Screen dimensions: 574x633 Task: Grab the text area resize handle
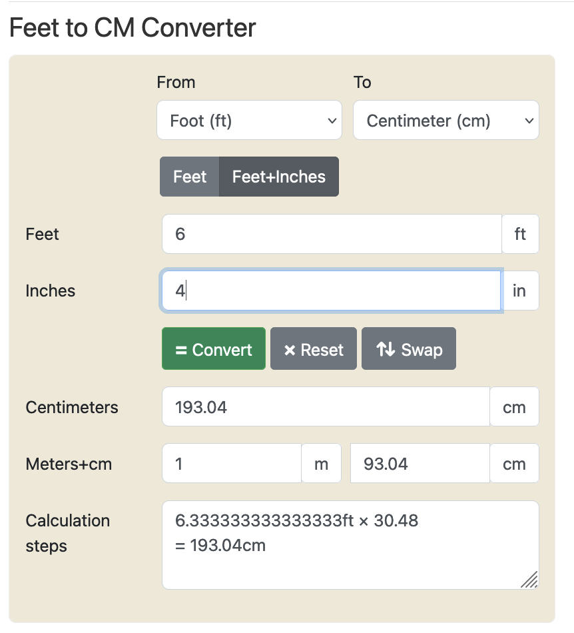[529, 580]
